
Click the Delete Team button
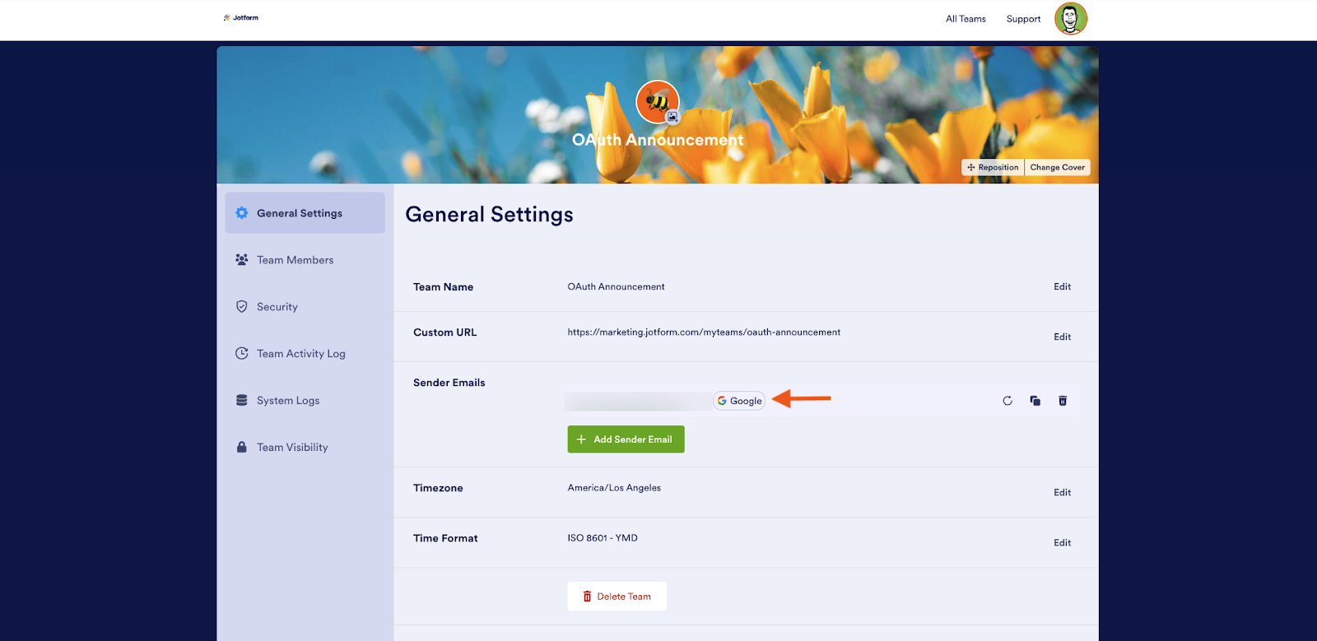(x=617, y=597)
